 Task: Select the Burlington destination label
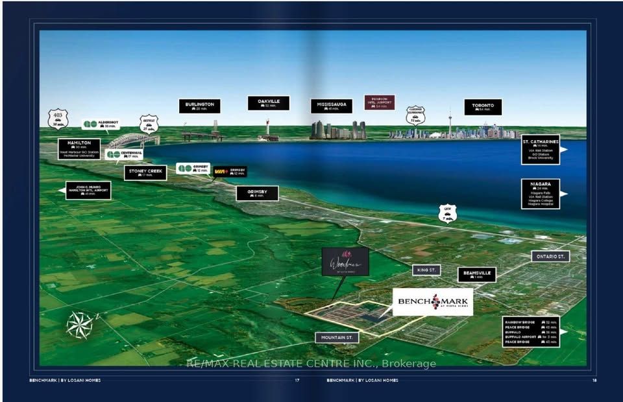(x=199, y=106)
